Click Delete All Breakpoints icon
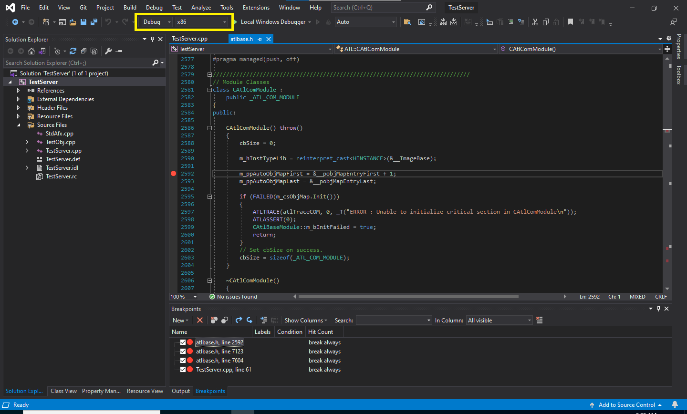 (x=214, y=320)
